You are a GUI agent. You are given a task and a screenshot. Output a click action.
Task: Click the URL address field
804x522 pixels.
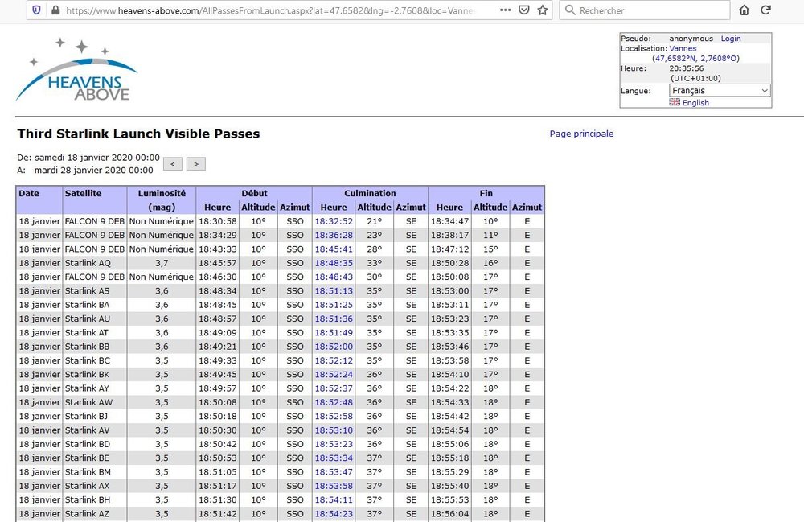(272, 10)
